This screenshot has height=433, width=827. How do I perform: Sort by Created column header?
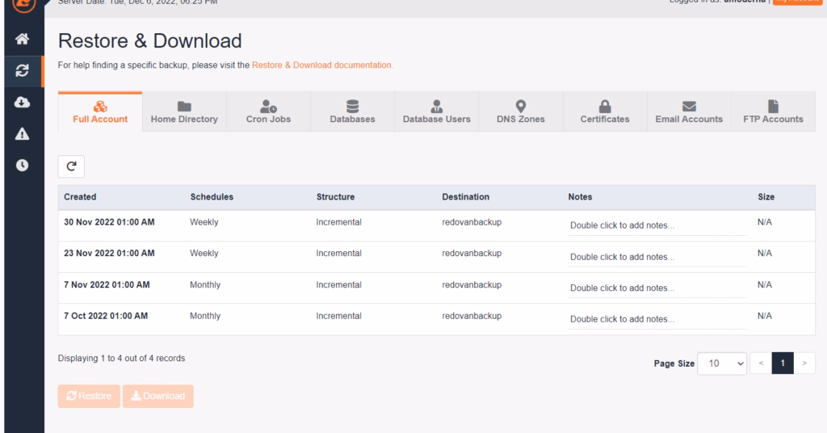point(80,197)
